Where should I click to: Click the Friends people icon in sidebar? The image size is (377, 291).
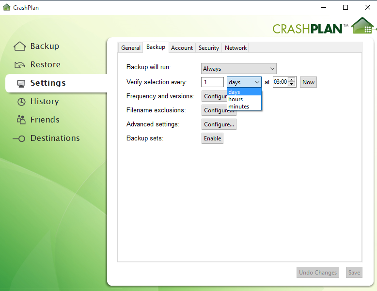point(21,120)
